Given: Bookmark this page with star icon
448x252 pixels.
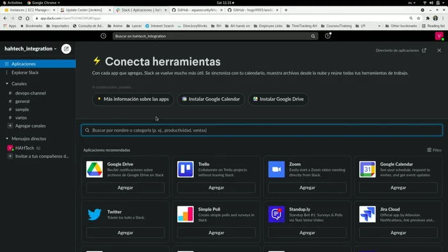Looking at the screenshot, I should click(x=419, y=19).
